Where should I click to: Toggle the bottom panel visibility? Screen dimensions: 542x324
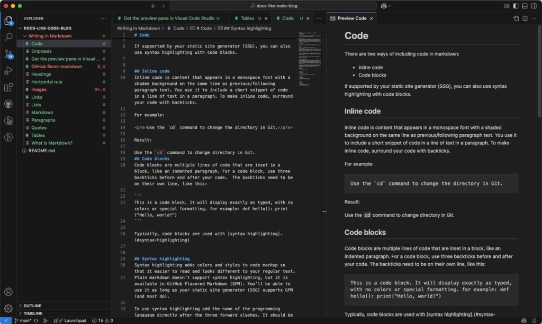[525, 6]
